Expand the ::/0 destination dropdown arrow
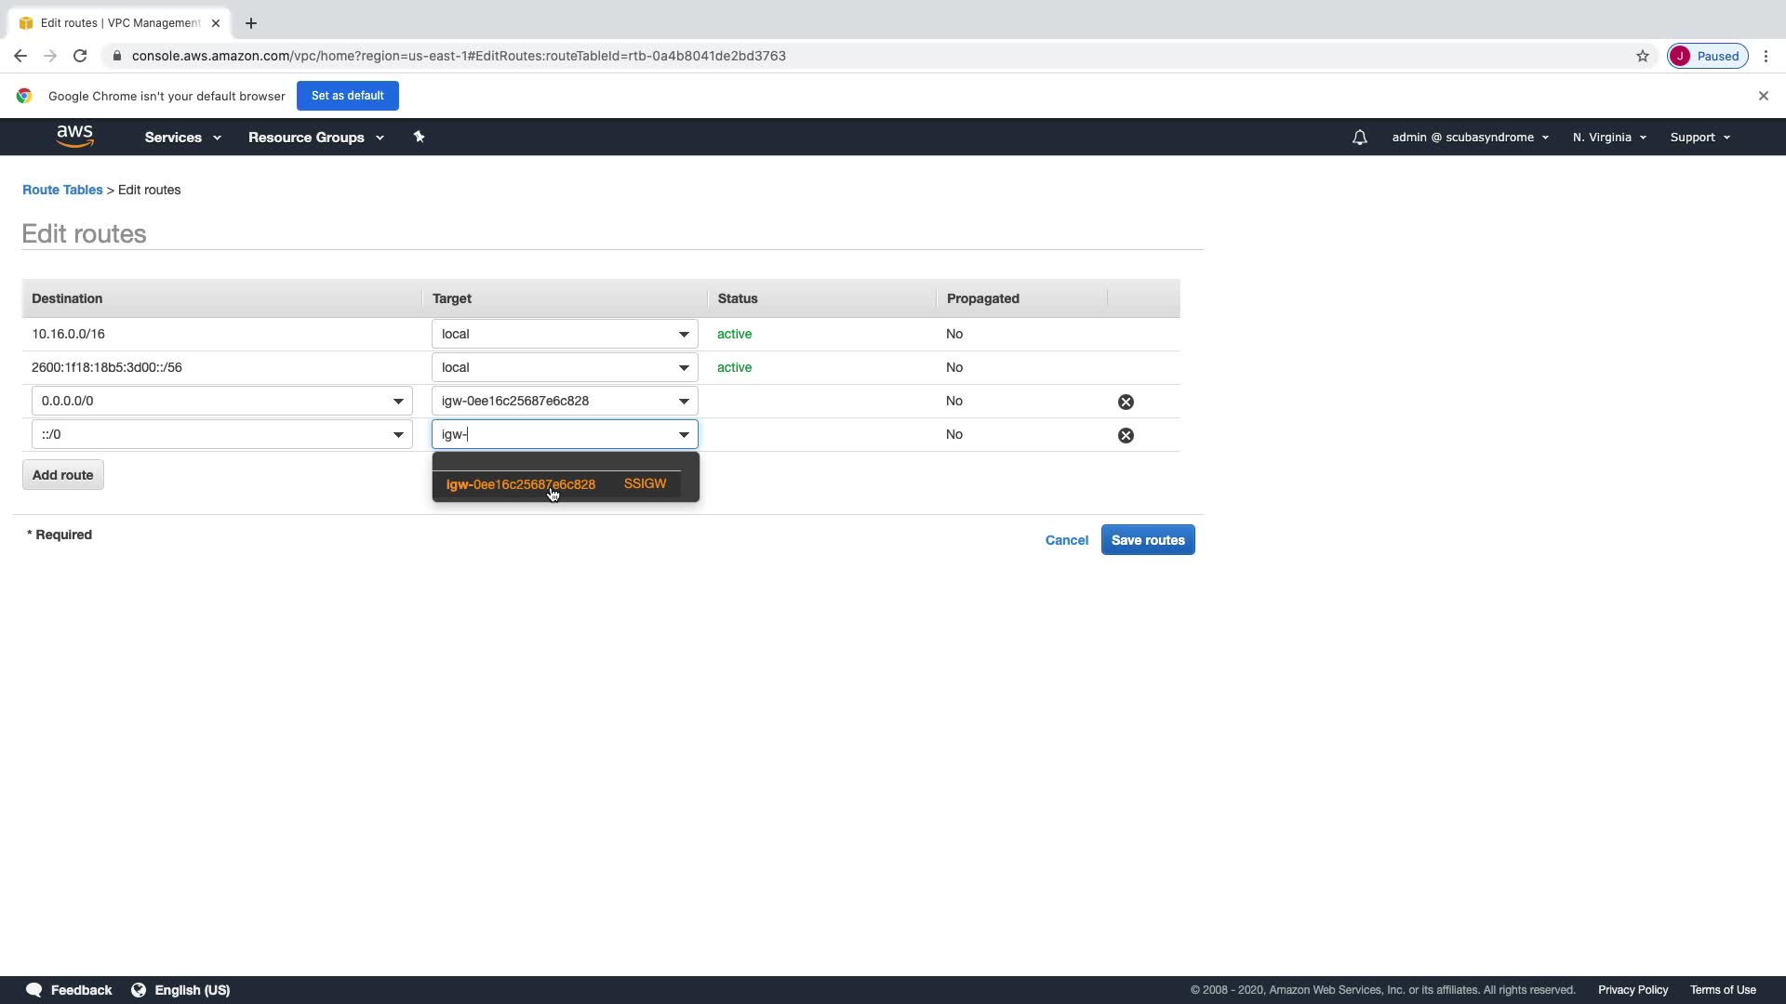 coord(398,435)
